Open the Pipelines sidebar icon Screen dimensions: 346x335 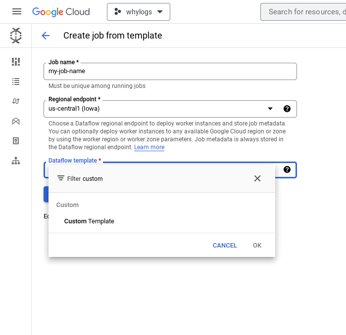click(16, 101)
